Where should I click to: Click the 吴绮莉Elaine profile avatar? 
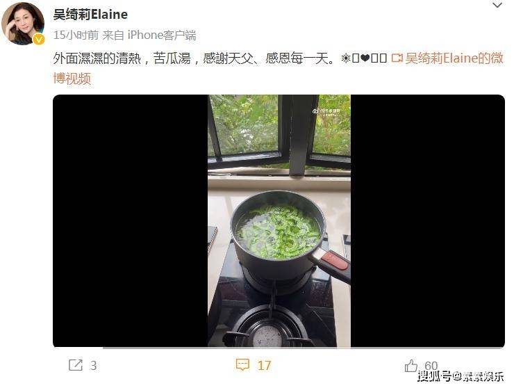[x=23, y=23]
